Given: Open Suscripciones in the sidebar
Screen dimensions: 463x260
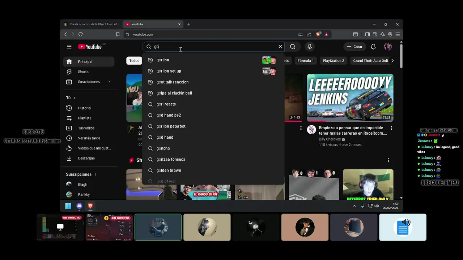Looking at the screenshot, I should [89, 82].
